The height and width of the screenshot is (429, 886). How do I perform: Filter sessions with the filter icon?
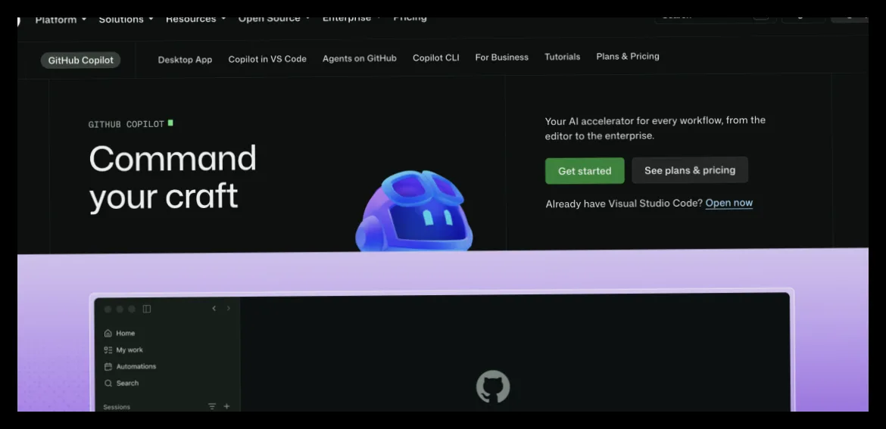tap(212, 406)
